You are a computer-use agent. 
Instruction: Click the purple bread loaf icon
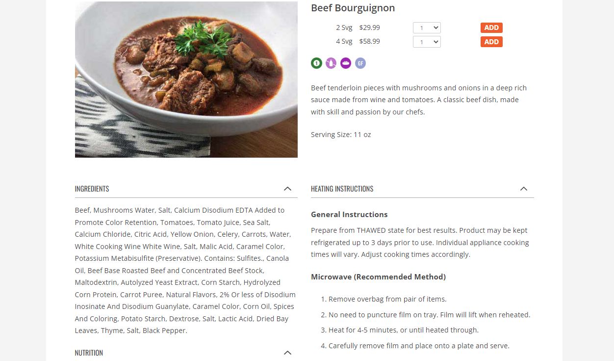[346, 63]
